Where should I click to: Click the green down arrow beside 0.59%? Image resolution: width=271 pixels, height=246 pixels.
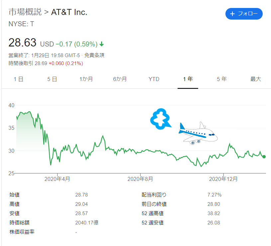pos(102,44)
